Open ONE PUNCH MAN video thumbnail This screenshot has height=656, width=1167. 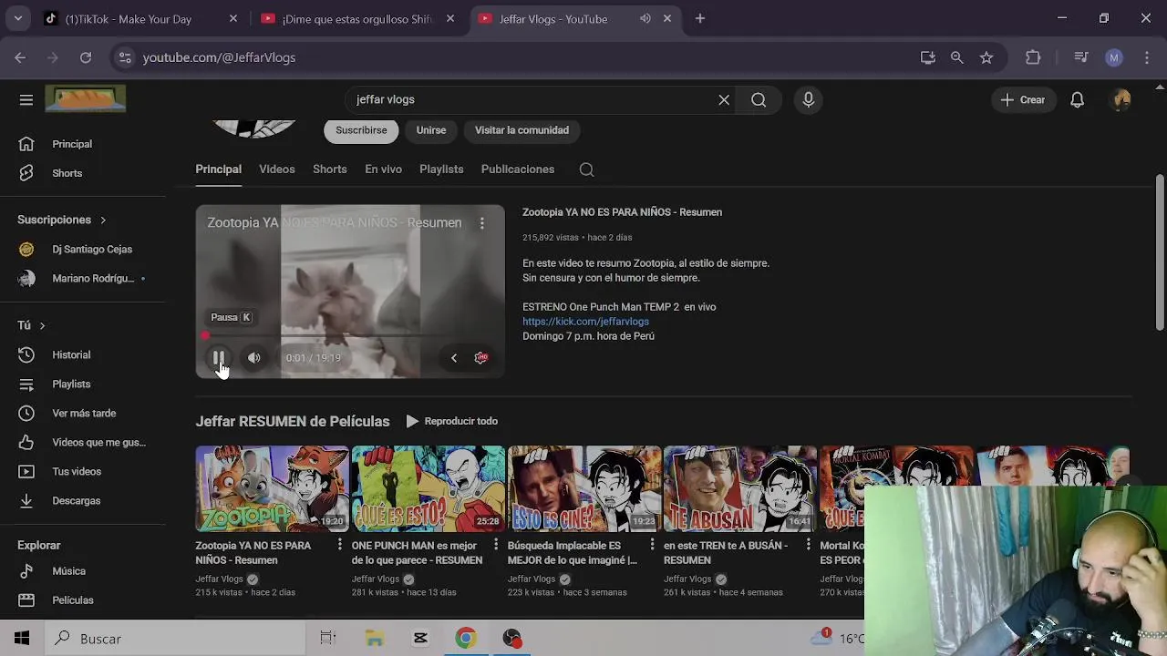pyautogui.click(x=428, y=488)
